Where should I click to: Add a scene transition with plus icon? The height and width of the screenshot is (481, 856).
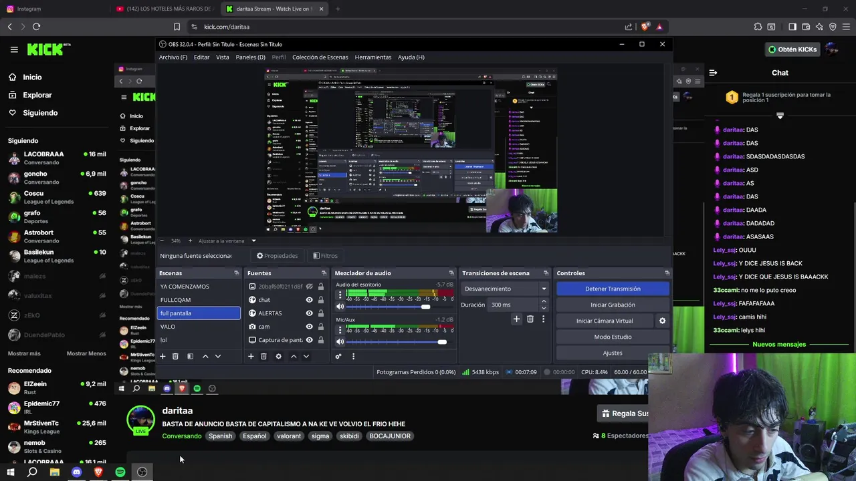pyautogui.click(x=516, y=319)
